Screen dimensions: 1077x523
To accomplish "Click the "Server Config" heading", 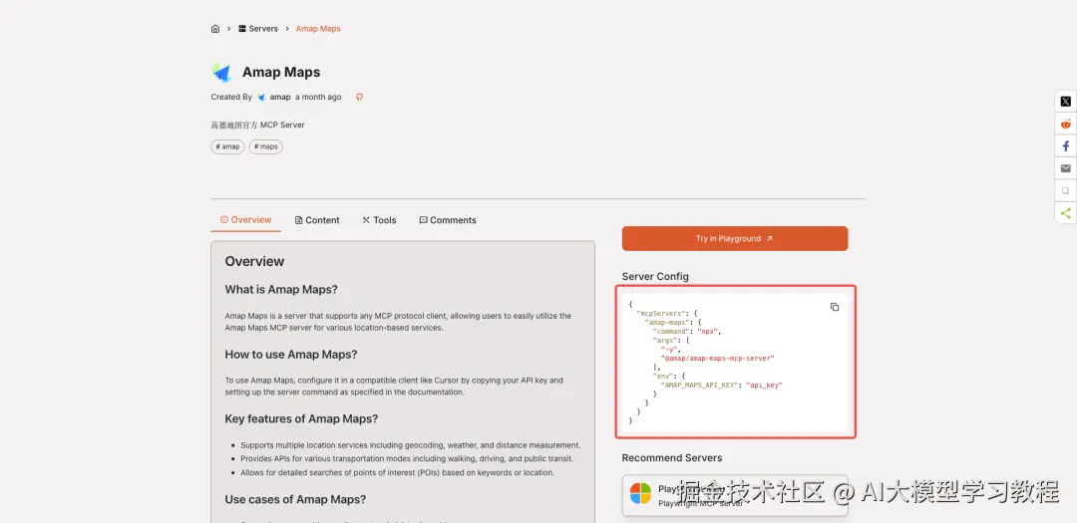I will (655, 277).
